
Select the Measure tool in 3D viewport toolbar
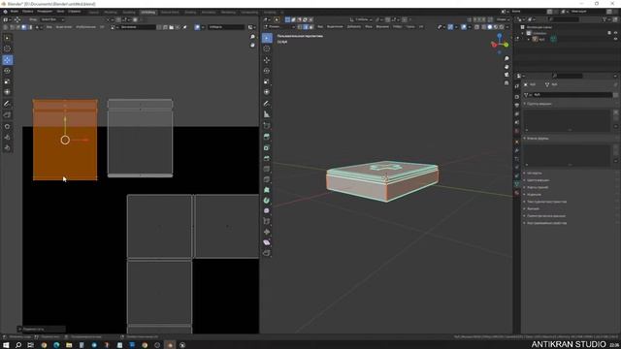pyautogui.click(x=267, y=114)
